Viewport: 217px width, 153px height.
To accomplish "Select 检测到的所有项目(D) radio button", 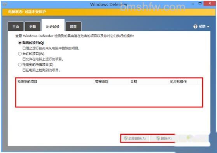I will 20,65.
